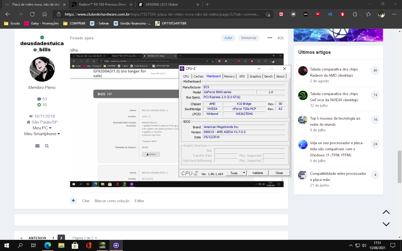Open the browser home page

45,14
